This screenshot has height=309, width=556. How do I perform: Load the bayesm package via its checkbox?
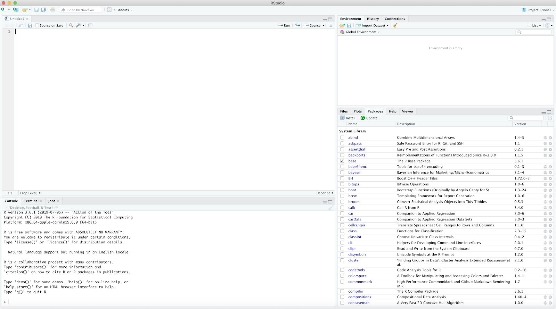(x=342, y=173)
